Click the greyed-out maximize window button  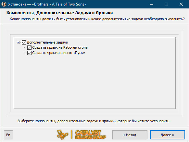click(x=166, y=4)
